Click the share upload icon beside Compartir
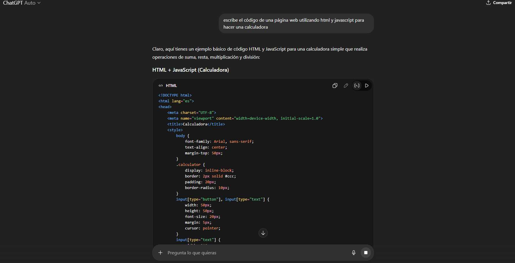 pyautogui.click(x=488, y=3)
